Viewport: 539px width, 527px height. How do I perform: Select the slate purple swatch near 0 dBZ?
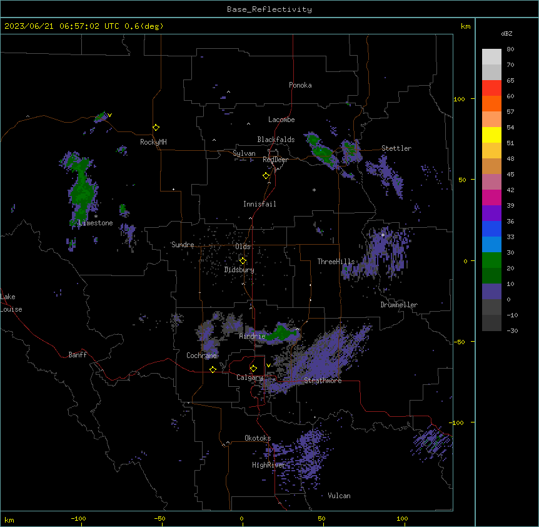coord(491,292)
